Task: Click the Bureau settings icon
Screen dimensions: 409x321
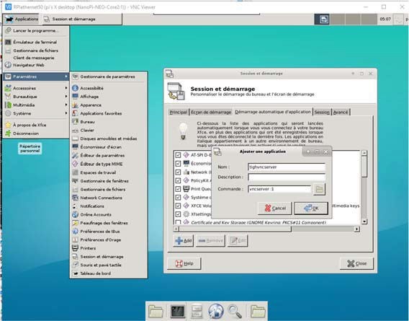Action: click(x=75, y=122)
